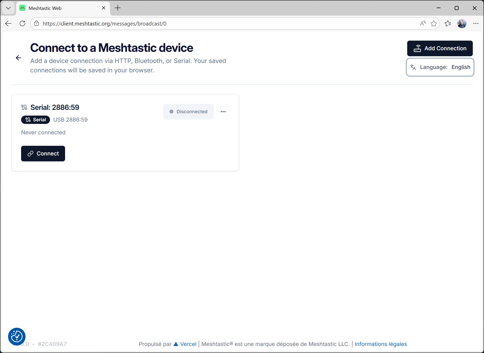Connect to the Serial 2886:59 device

tap(43, 154)
